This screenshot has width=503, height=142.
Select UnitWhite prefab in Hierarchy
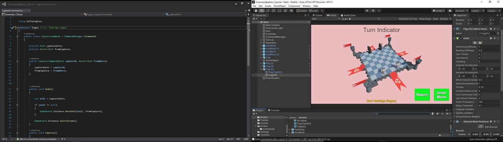click(271, 46)
